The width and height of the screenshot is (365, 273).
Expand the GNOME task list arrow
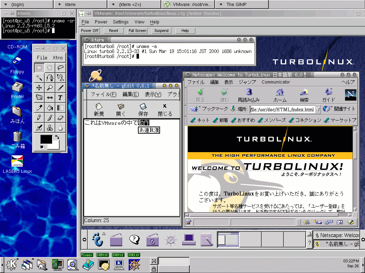point(309,234)
